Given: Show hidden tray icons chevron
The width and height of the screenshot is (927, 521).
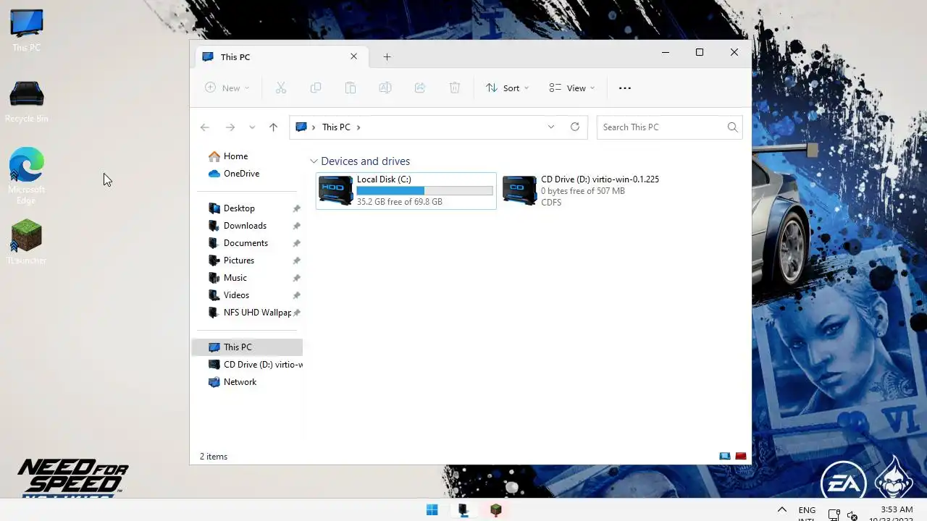Looking at the screenshot, I should (782, 510).
